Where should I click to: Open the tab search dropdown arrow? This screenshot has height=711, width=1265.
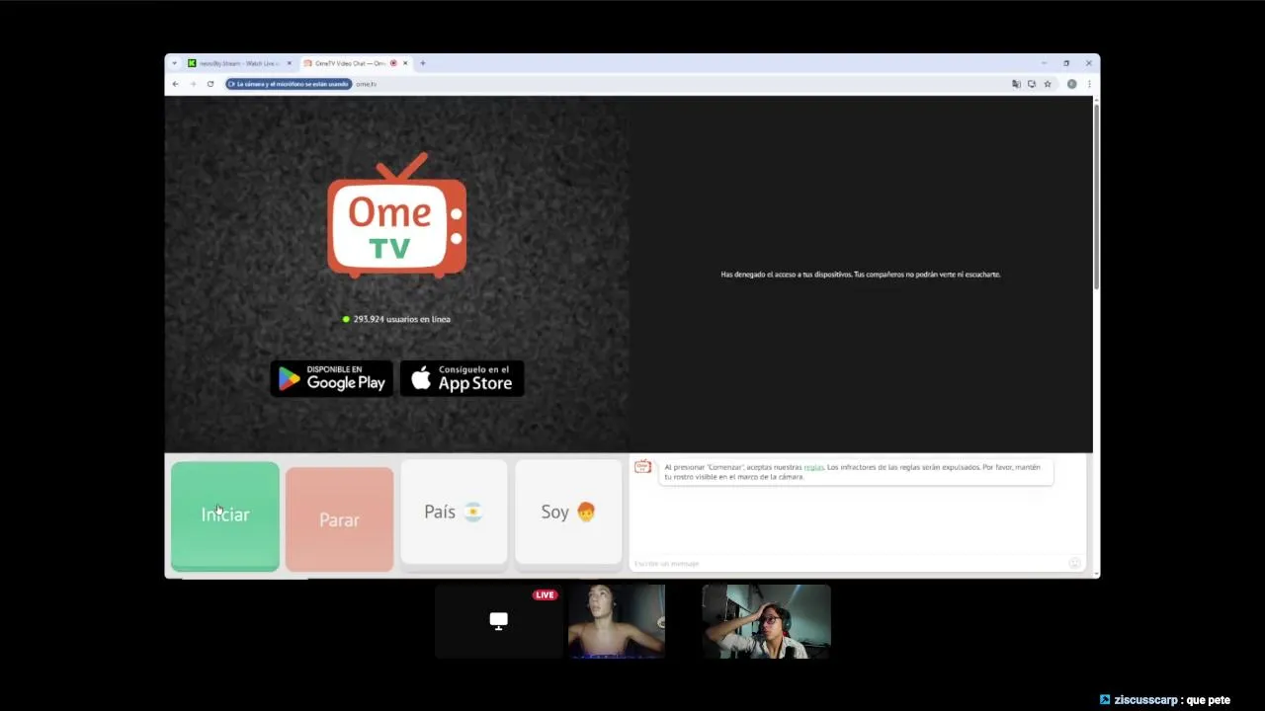click(x=175, y=63)
